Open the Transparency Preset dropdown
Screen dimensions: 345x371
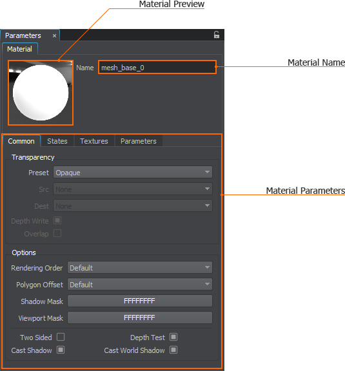click(133, 172)
